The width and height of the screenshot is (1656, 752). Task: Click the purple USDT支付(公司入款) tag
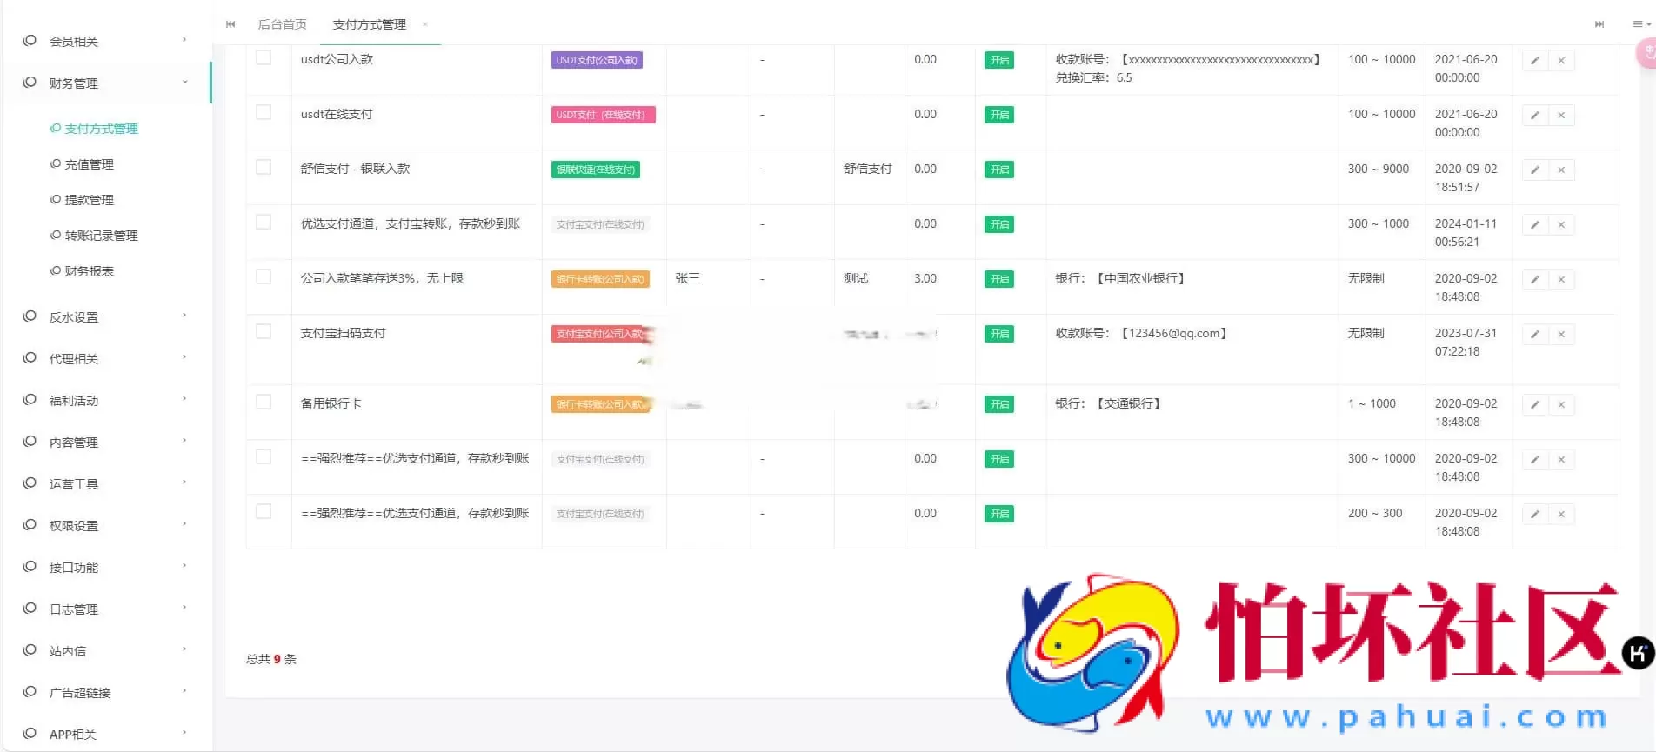(597, 60)
